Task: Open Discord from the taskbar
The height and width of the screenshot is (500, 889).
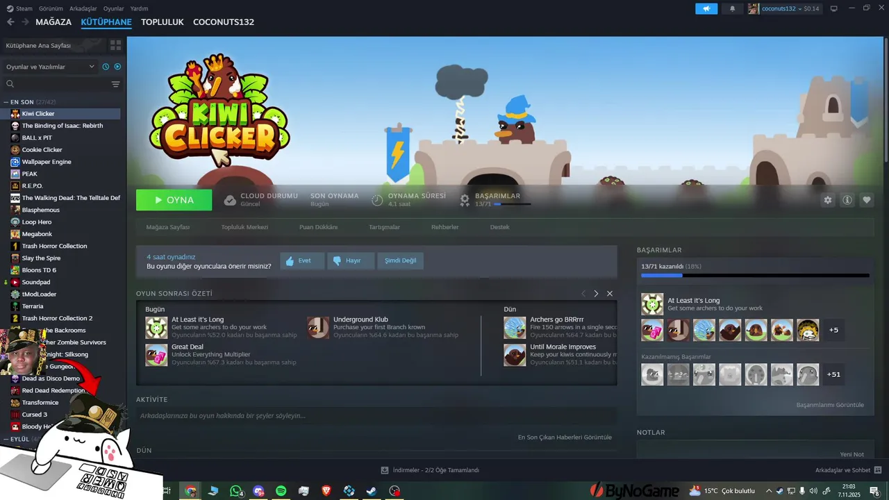Action: tap(259, 491)
